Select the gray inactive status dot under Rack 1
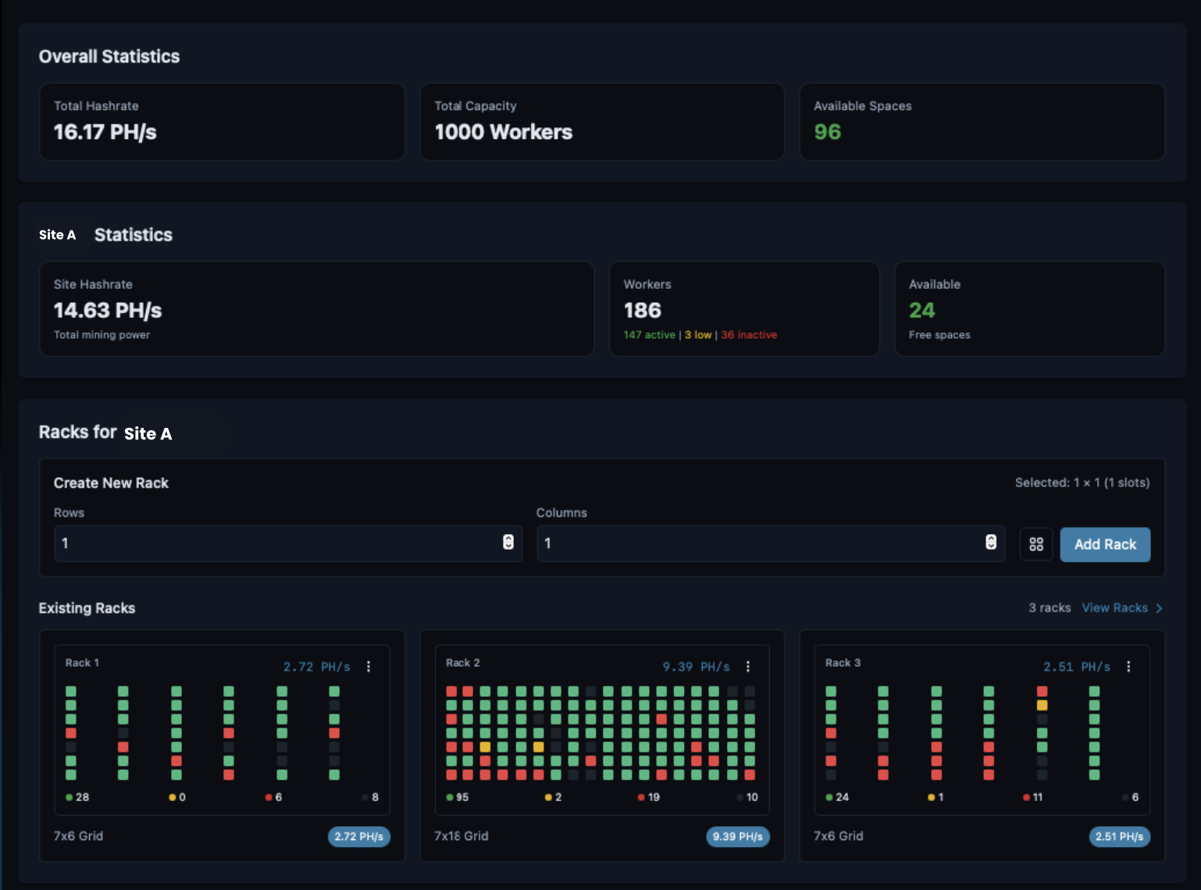 pos(364,797)
